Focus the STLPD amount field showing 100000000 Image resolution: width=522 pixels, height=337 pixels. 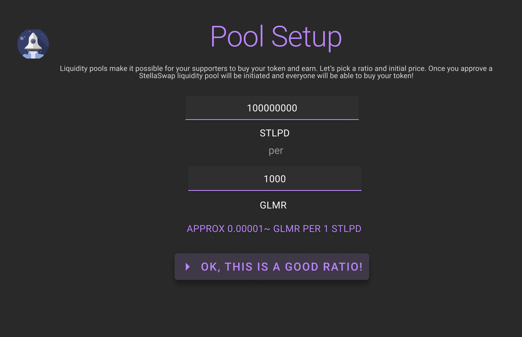[x=272, y=108]
